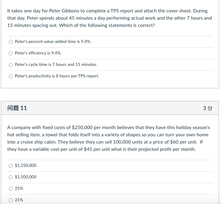Click the 3 分 points label

[208, 108]
